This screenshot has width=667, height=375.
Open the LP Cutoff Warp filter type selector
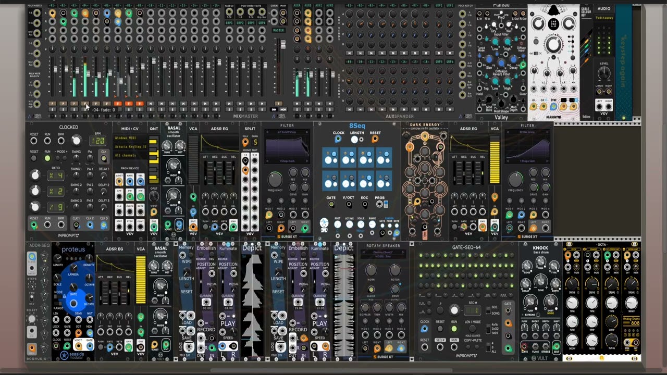[287, 132]
